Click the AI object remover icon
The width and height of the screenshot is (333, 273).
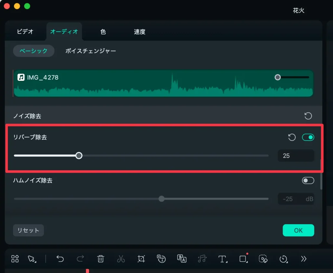pos(263,259)
